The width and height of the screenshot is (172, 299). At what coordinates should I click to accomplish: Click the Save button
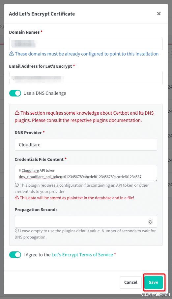click(x=153, y=282)
